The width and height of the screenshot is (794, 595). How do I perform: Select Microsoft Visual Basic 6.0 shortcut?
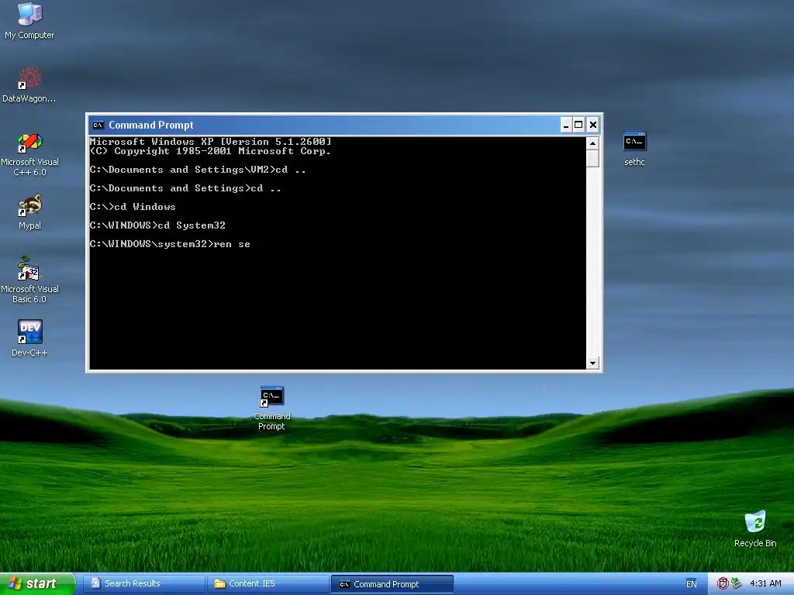point(29,280)
